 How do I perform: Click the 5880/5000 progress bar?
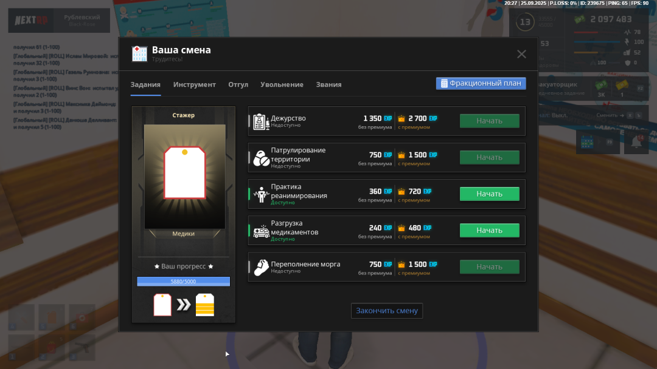(183, 281)
